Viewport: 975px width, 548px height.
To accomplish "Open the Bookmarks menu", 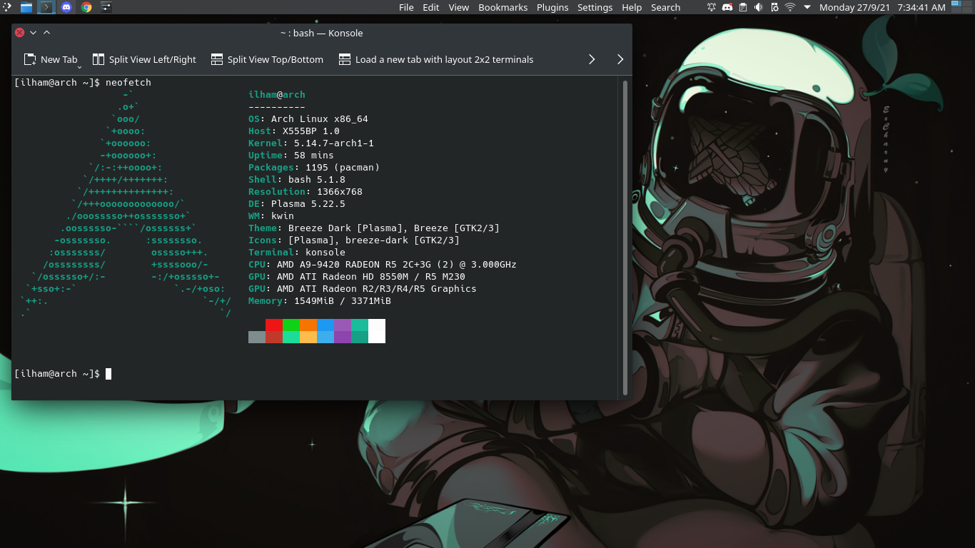I will [x=503, y=7].
